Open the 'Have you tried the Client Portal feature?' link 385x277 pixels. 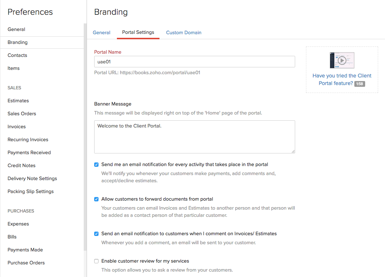tap(341, 79)
